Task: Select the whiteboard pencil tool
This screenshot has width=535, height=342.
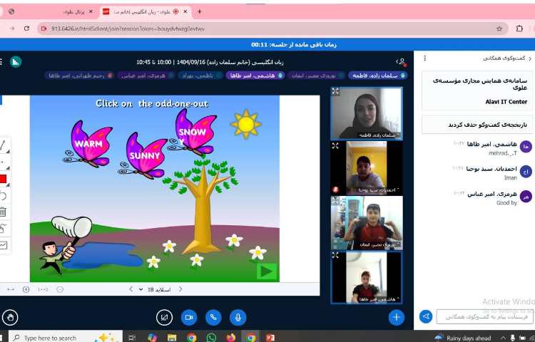Action: click(x=3, y=146)
